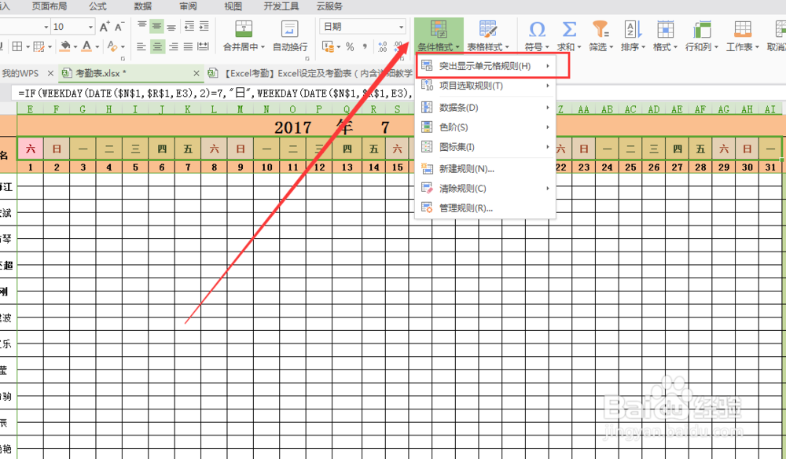Image resolution: width=786 pixels, height=459 pixels.
Task: Insert a symbol with the 符号 Omega icon
Action: pyautogui.click(x=537, y=29)
